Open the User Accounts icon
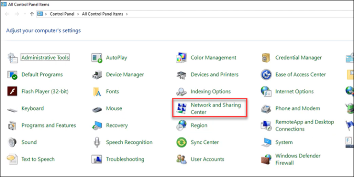Image resolution: width=354 pixels, height=177 pixels. click(182, 159)
